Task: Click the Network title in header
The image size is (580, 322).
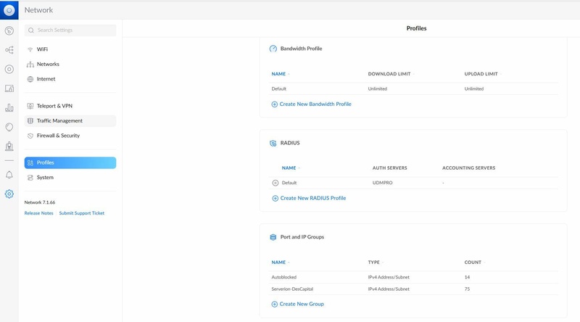Action: click(x=38, y=10)
